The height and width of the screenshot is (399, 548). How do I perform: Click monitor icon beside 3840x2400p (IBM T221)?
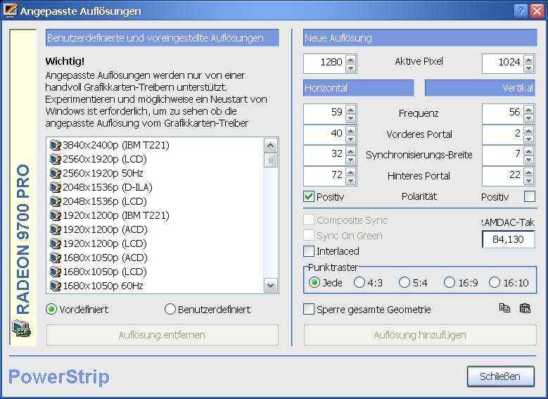56,145
